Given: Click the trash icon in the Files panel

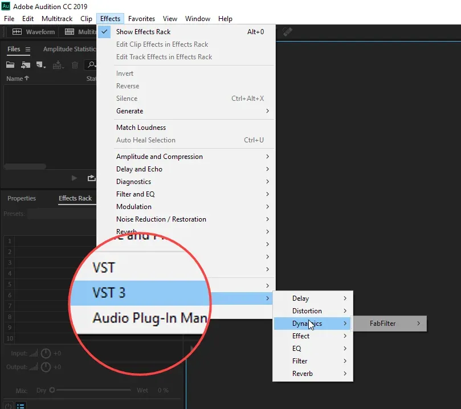Looking at the screenshot, I should tap(75, 65).
